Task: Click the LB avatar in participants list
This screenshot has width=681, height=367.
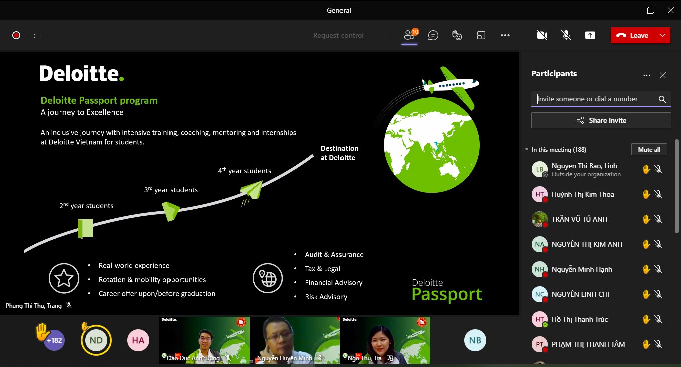Action: pos(539,169)
